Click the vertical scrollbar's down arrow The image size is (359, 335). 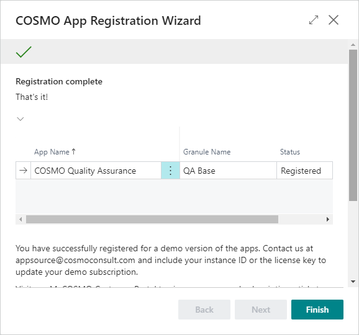pyautogui.click(x=353, y=282)
